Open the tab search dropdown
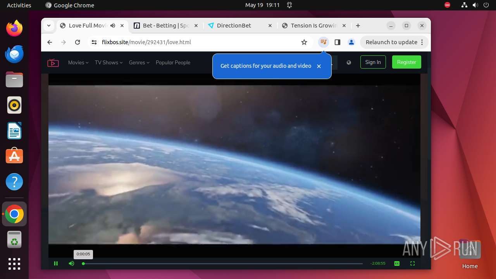Image resolution: width=496 pixels, height=279 pixels. (x=49, y=26)
